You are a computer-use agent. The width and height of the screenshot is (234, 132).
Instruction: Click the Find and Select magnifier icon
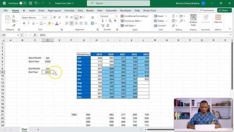pos(181,21)
